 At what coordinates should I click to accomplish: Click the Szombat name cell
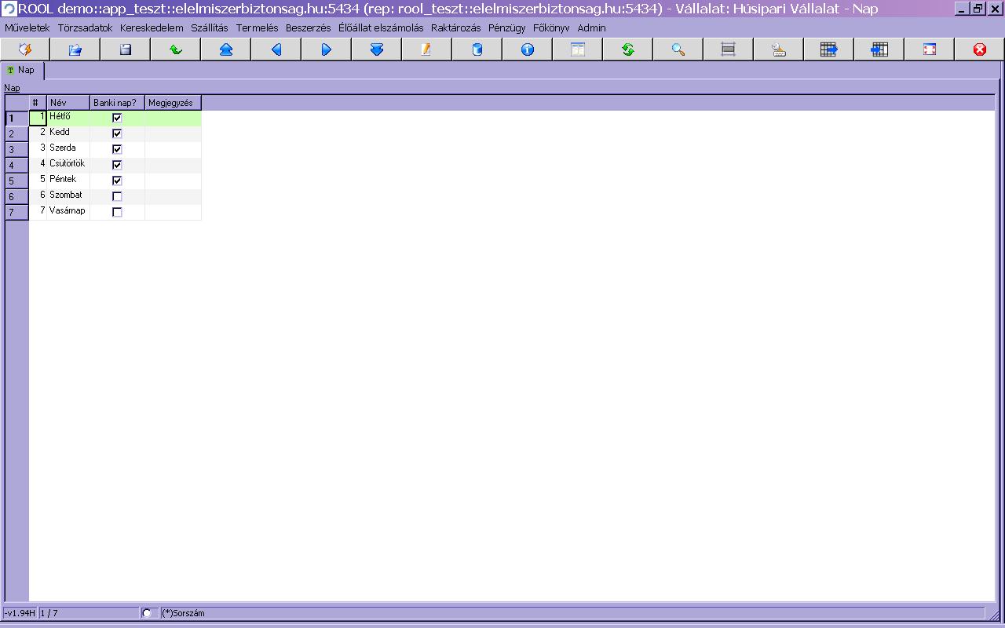[68, 196]
